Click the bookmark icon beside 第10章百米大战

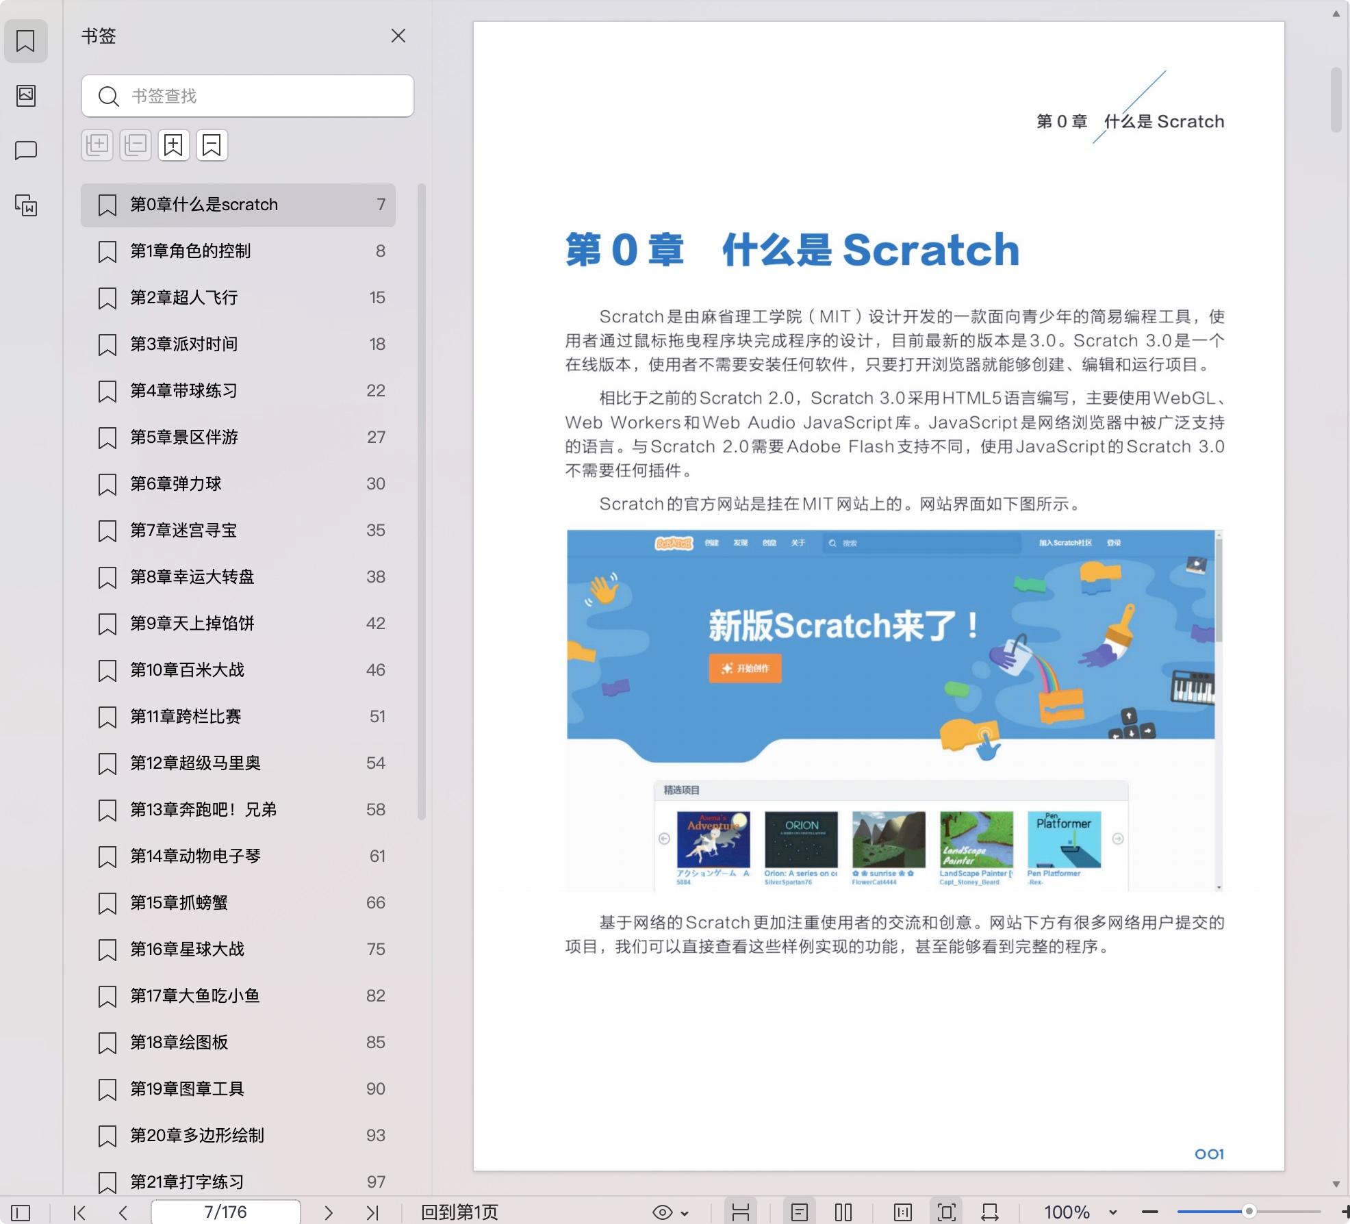tap(107, 671)
